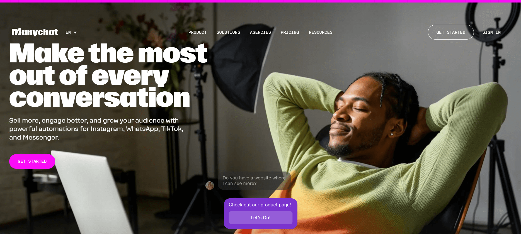Click the 'Make the most' headline
This screenshot has height=234, width=521.
click(x=108, y=53)
